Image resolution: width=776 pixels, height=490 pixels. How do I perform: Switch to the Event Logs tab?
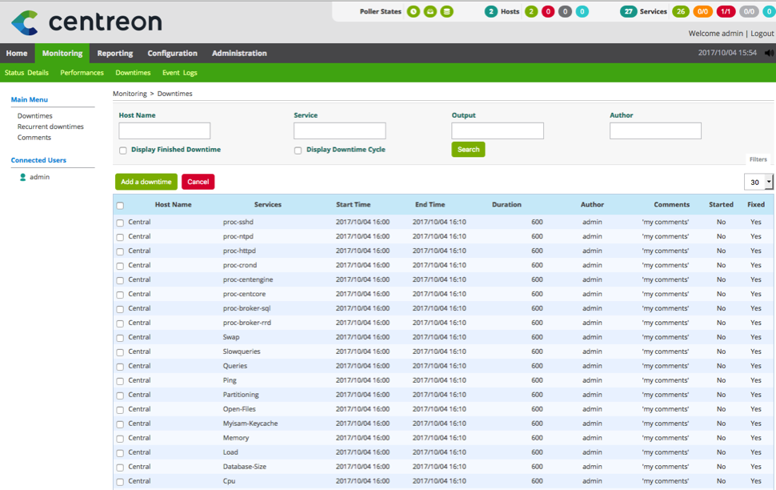[179, 73]
